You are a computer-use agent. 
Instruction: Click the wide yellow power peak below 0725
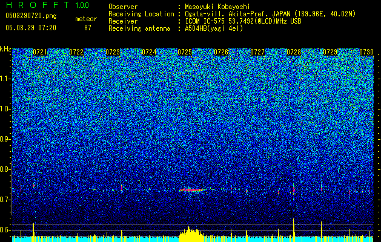click(191, 235)
